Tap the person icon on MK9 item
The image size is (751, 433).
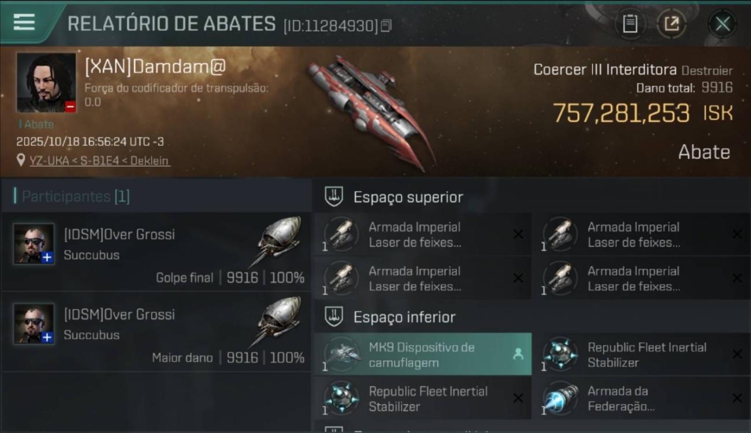point(518,354)
